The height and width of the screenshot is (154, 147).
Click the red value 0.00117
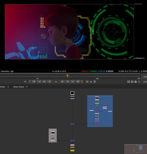[x=85, y=71]
